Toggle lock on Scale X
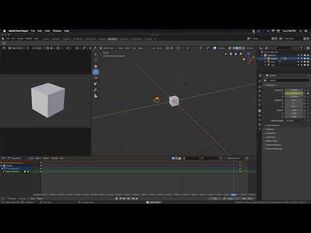Screen dimensions: 311x233 click(x=305, y=110)
